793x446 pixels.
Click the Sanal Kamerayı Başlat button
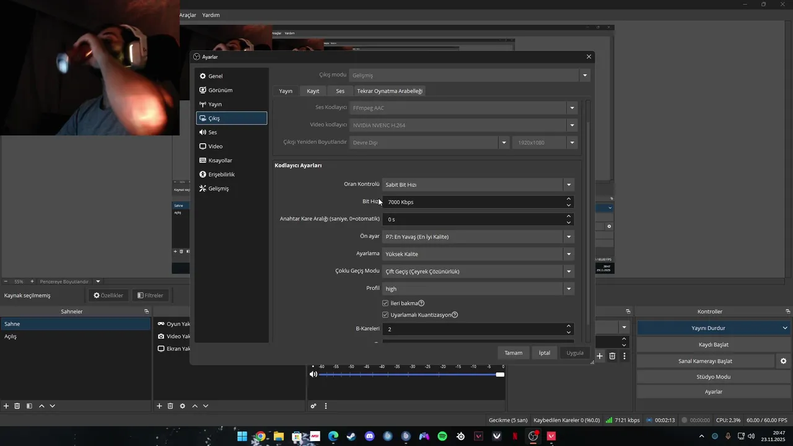(x=705, y=361)
